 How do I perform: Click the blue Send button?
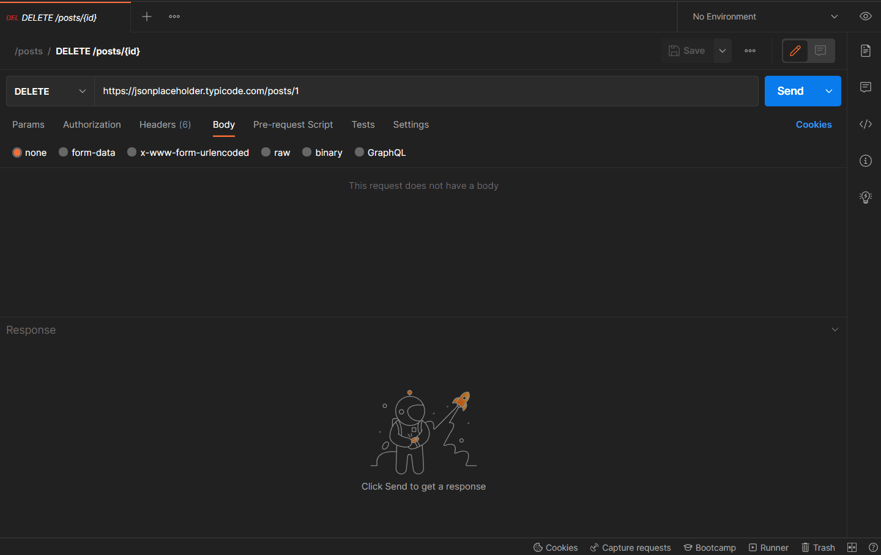(790, 91)
